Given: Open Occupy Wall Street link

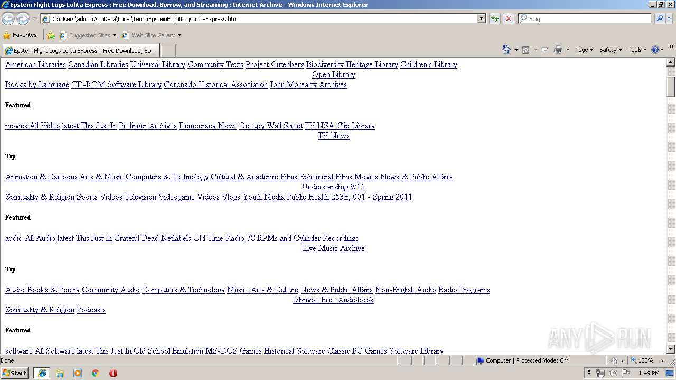Looking at the screenshot, I should [271, 126].
